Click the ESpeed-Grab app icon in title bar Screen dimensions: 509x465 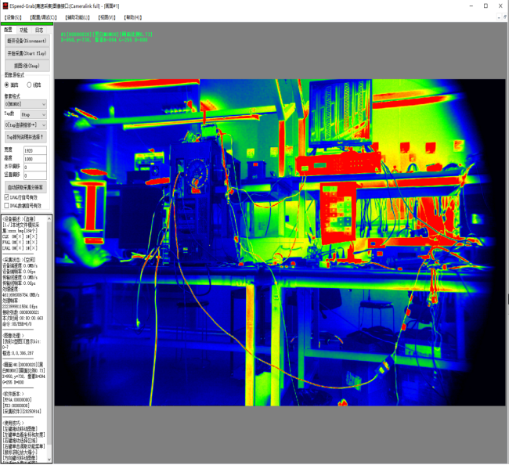(5, 5)
